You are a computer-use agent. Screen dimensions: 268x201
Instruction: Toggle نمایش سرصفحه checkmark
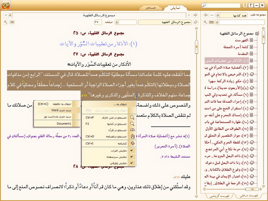coord(131,157)
